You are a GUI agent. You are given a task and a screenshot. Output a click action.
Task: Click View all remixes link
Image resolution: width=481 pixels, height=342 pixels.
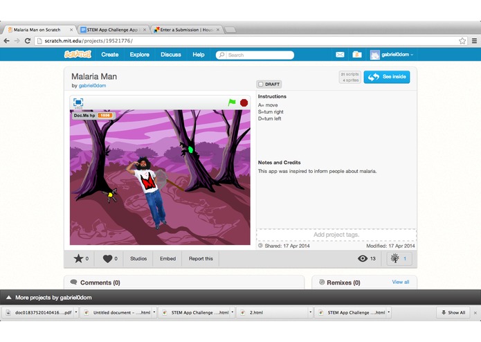click(x=400, y=282)
